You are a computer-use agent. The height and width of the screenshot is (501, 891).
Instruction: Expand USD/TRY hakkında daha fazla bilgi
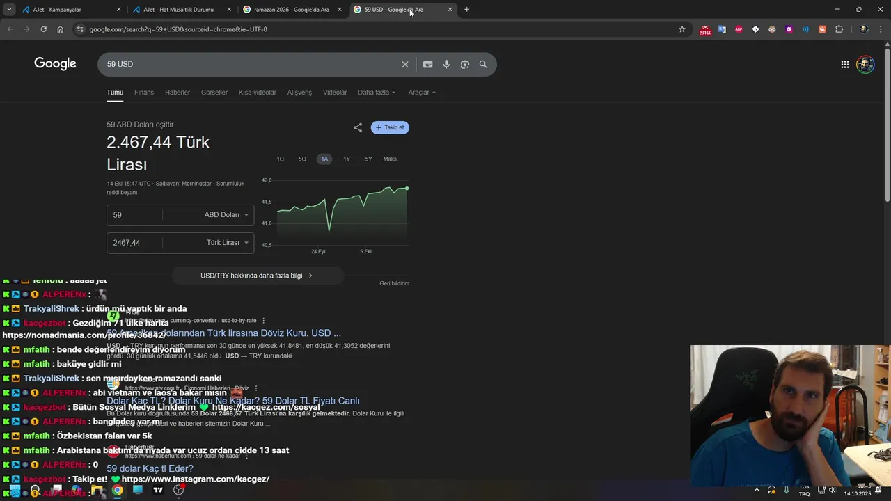258,276
